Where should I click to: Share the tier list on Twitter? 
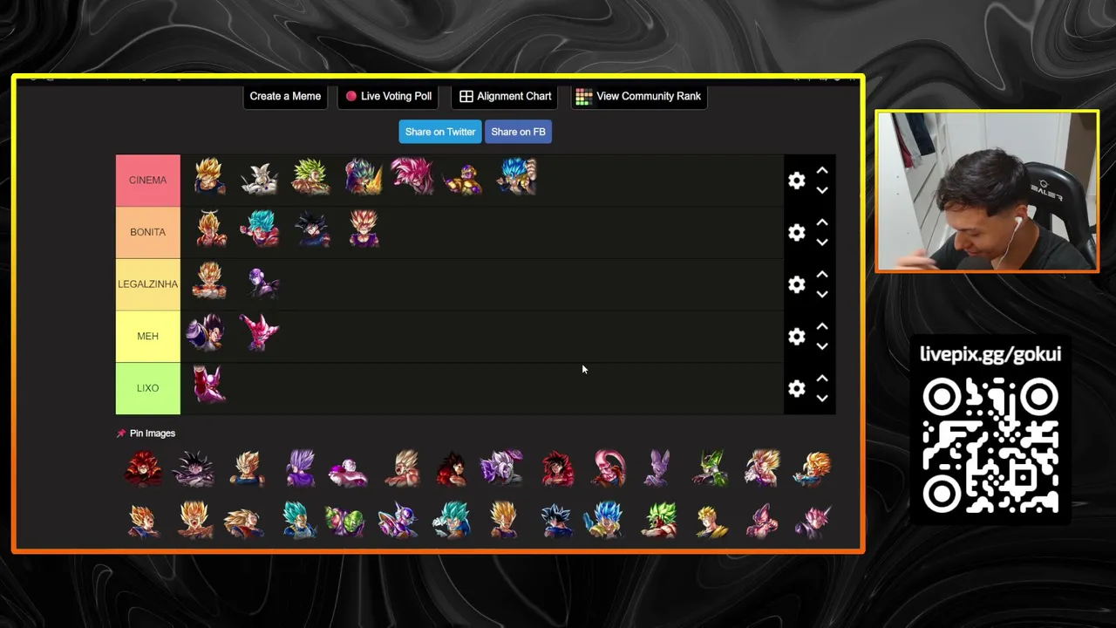440,132
